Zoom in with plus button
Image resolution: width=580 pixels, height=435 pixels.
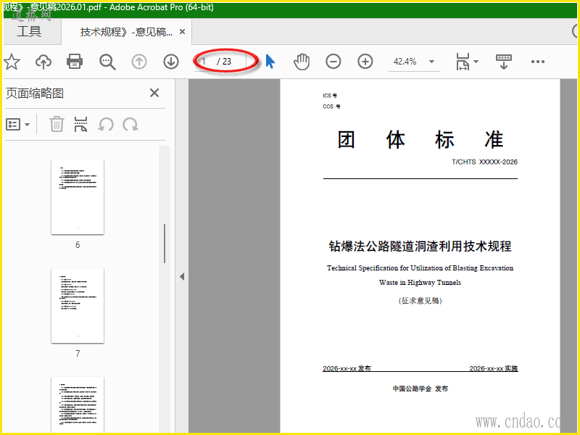(365, 62)
